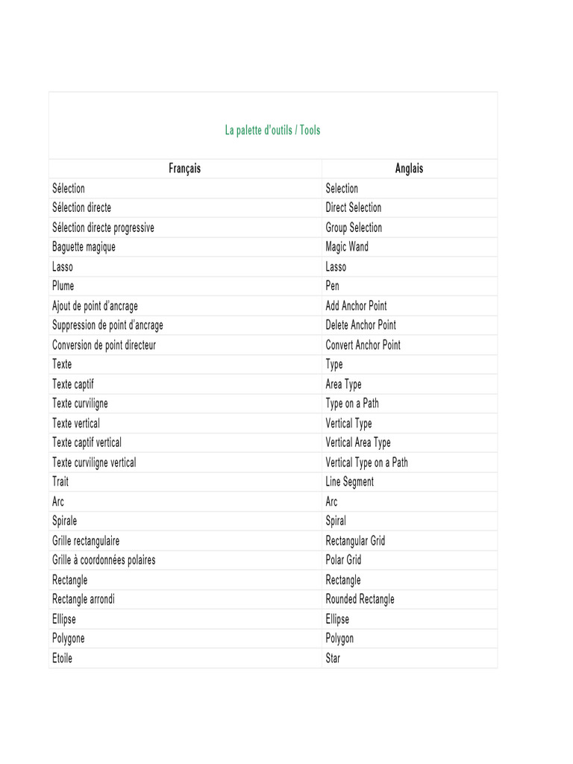Select the "Texte curviligne vertical" cell
This screenshot has height=764, width=573.
click(94, 463)
